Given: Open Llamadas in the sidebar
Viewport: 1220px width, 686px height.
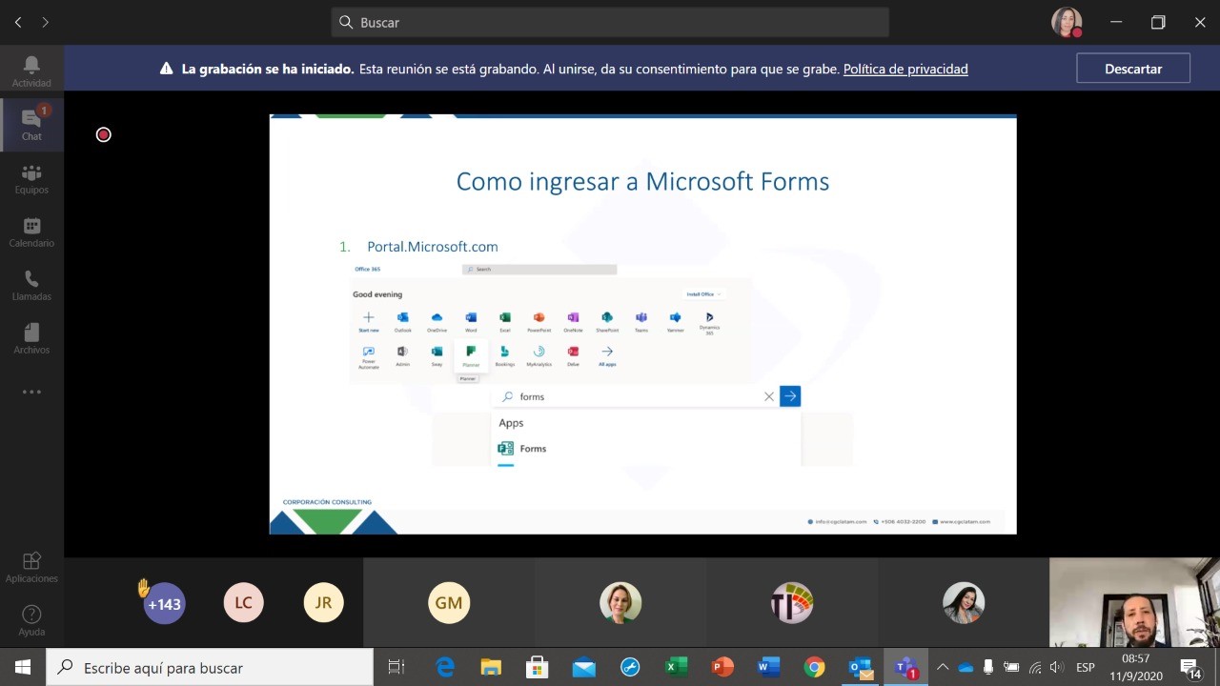Looking at the screenshot, I should pos(31,285).
